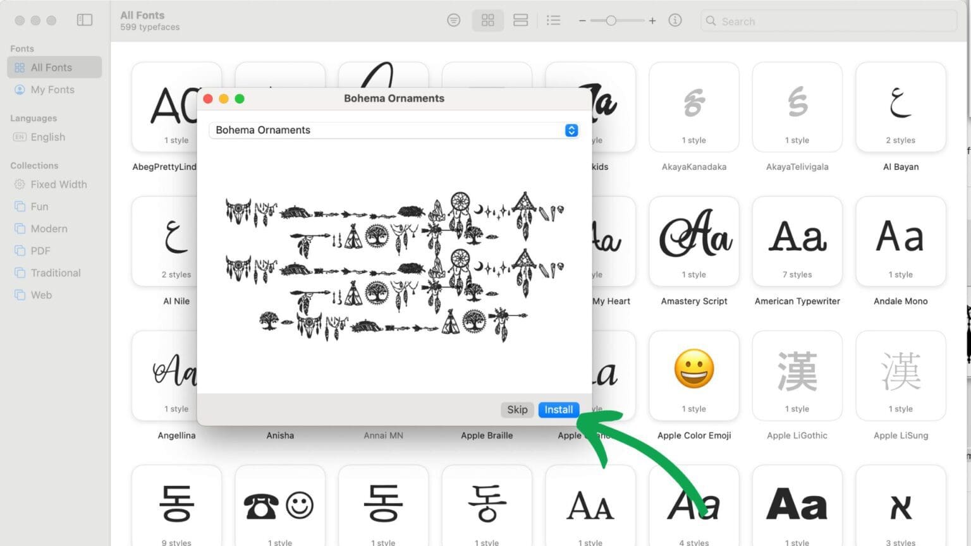
Task: Select the Fixed Width smart collection gear icon
Action: (20, 185)
